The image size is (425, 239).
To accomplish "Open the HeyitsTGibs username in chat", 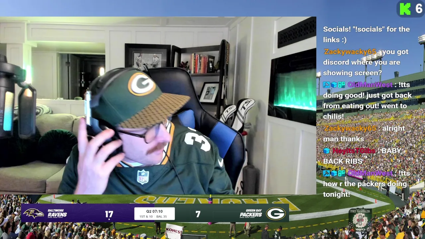I will click(354, 151).
